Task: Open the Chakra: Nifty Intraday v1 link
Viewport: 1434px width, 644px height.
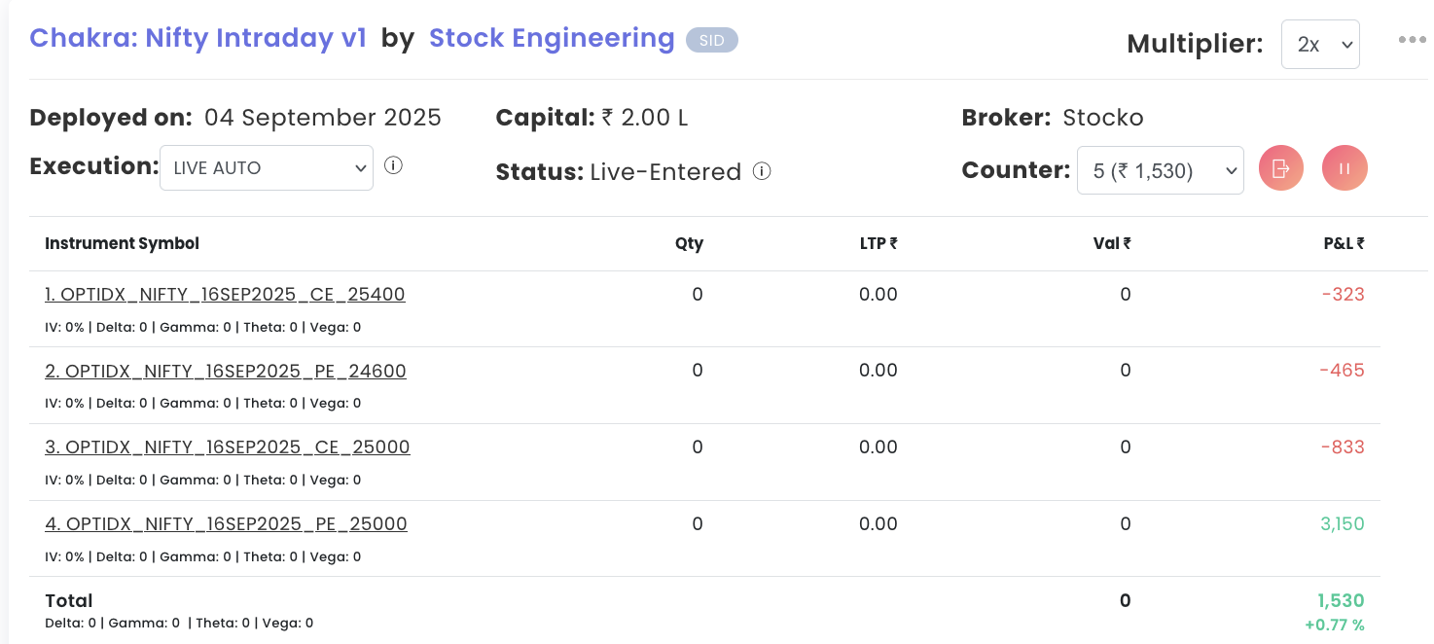Action: pos(197,38)
